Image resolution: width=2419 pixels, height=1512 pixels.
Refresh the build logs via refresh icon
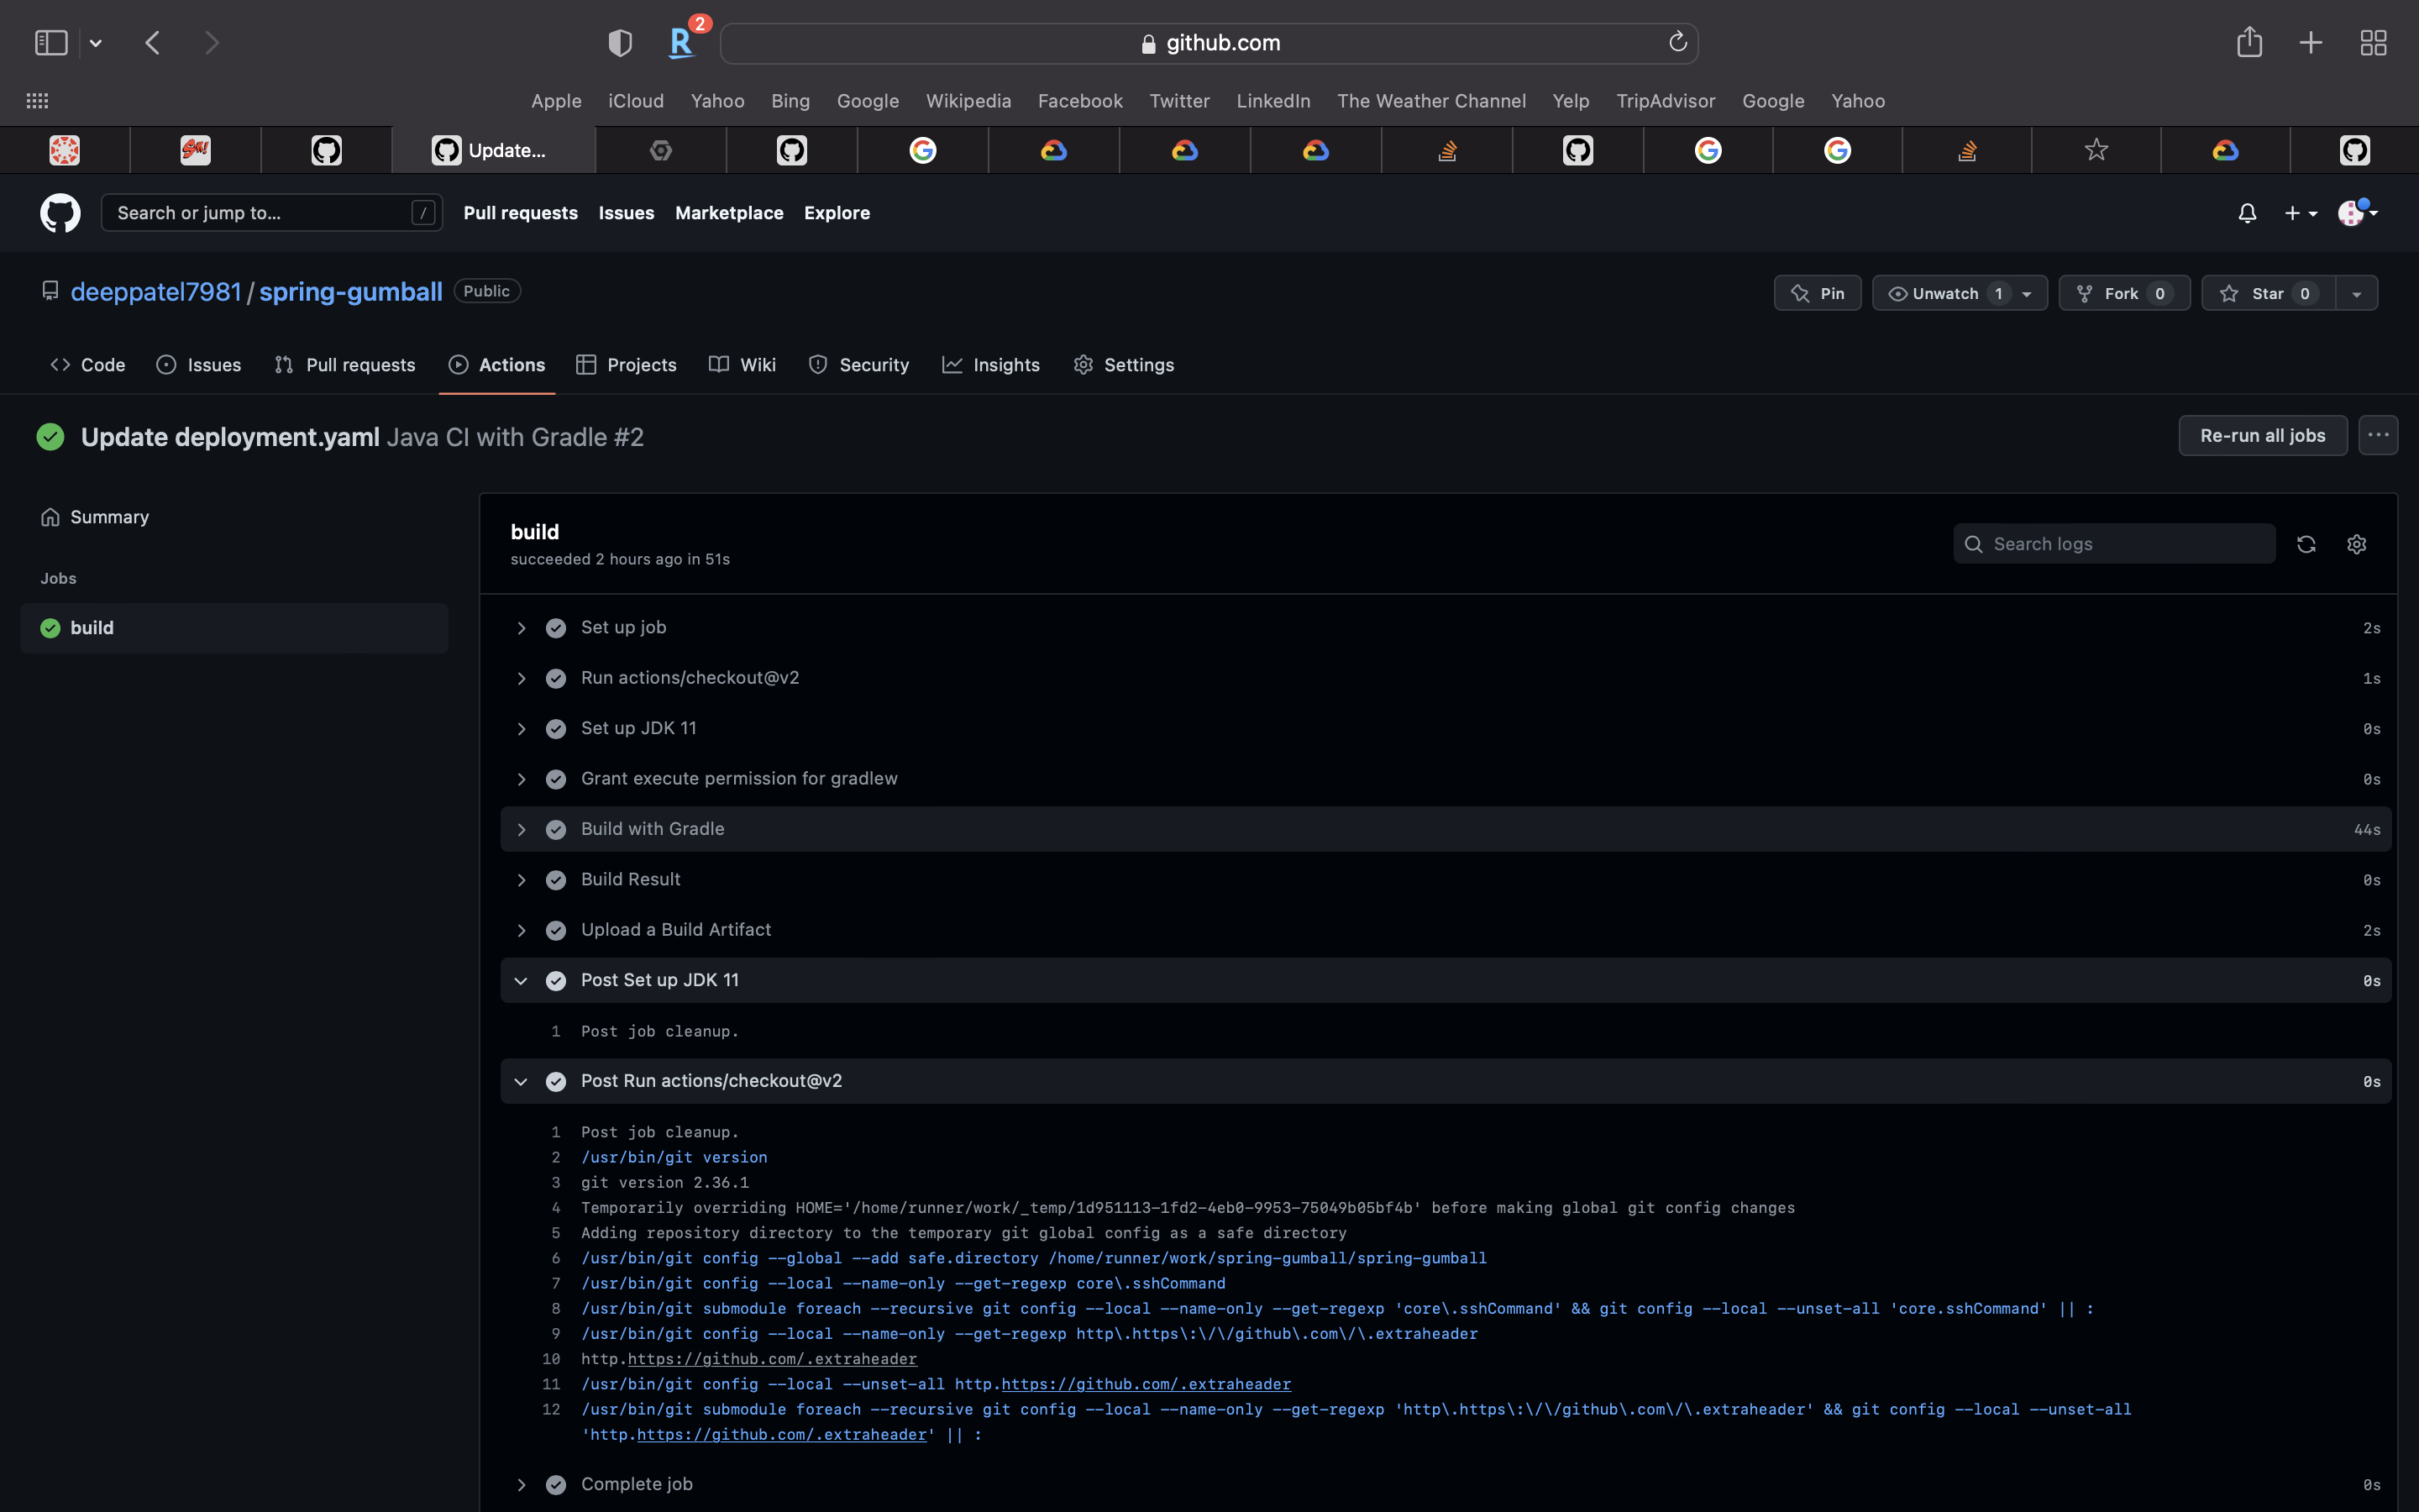pyautogui.click(x=2306, y=544)
